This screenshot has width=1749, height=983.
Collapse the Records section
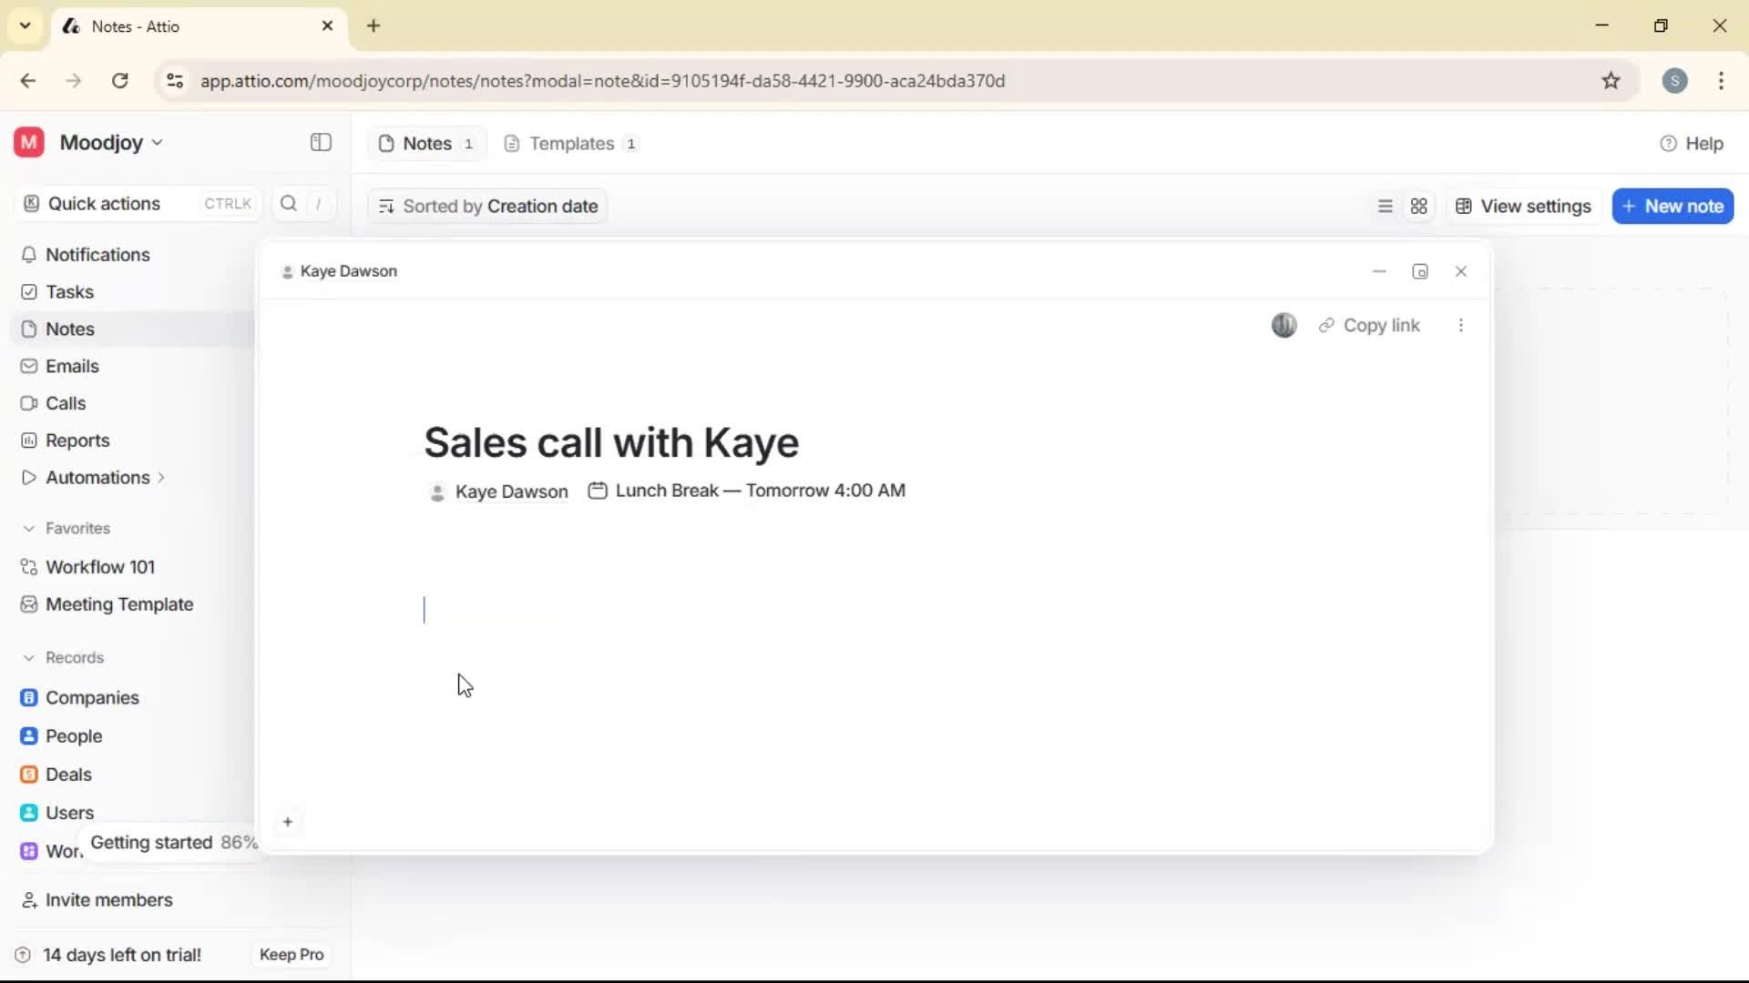coord(29,657)
